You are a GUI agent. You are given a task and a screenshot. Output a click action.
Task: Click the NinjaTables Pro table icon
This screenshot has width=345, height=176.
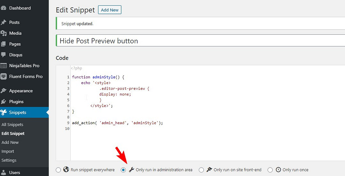pyautogui.click(x=3, y=66)
